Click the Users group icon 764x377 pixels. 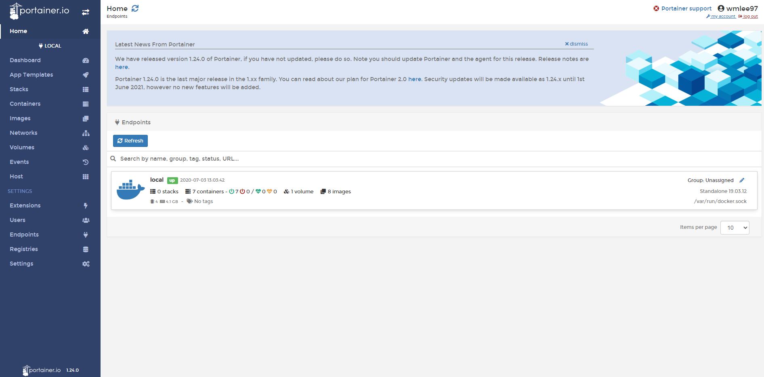86,220
